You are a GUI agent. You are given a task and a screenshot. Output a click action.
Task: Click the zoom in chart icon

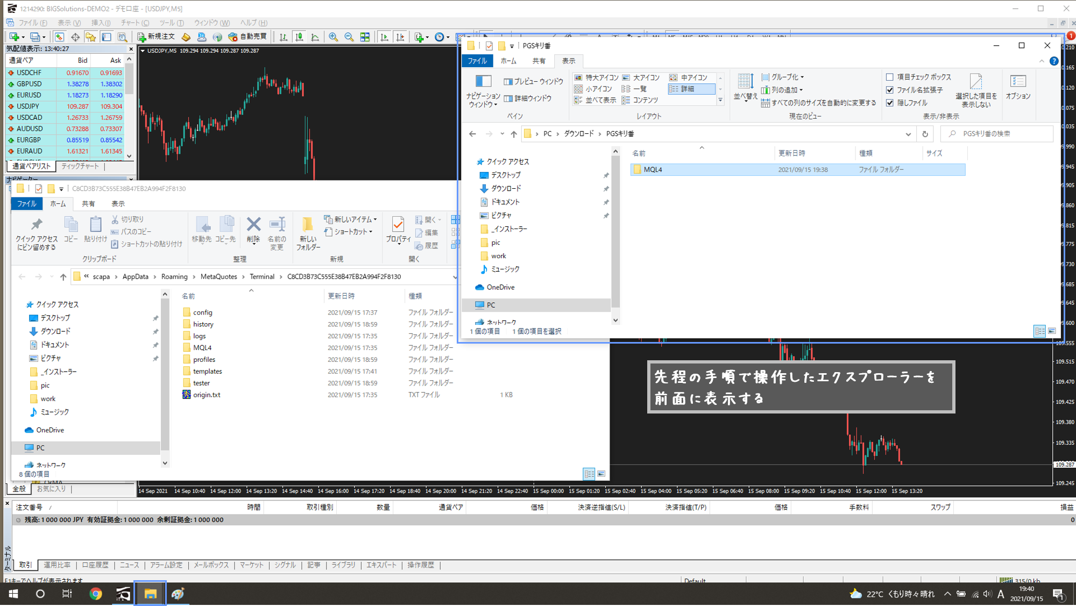334,37
